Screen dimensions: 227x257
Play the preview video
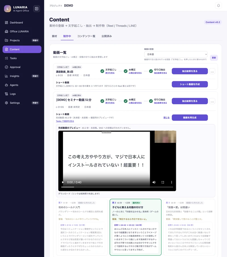[63, 182]
